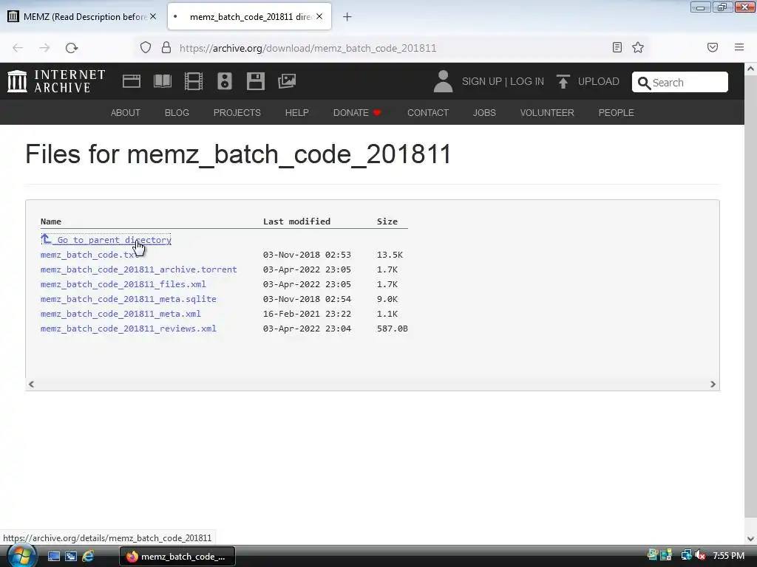This screenshot has width=757, height=567.
Task: Click the user avatar icon
Action: (443, 81)
